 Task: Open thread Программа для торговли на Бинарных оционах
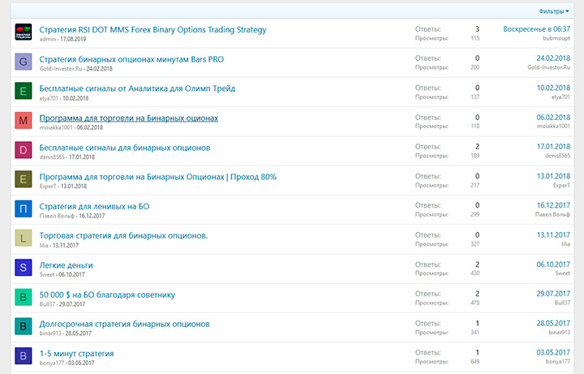tap(129, 118)
